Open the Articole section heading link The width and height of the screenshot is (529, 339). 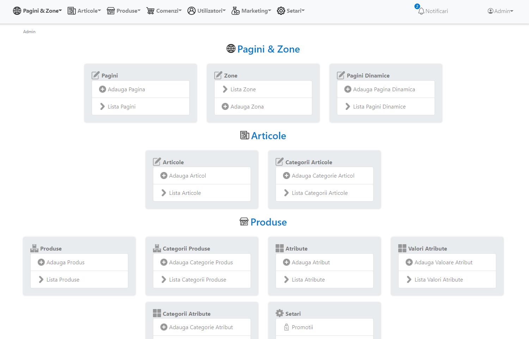(269, 136)
